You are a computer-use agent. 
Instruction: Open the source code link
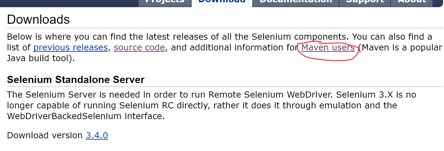tap(139, 48)
